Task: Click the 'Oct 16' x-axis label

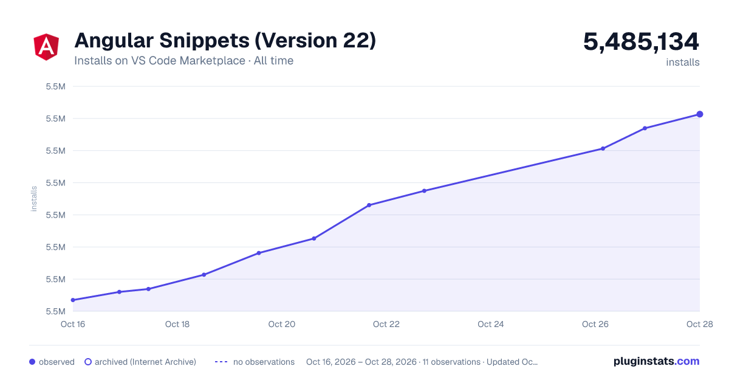Action: click(73, 324)
